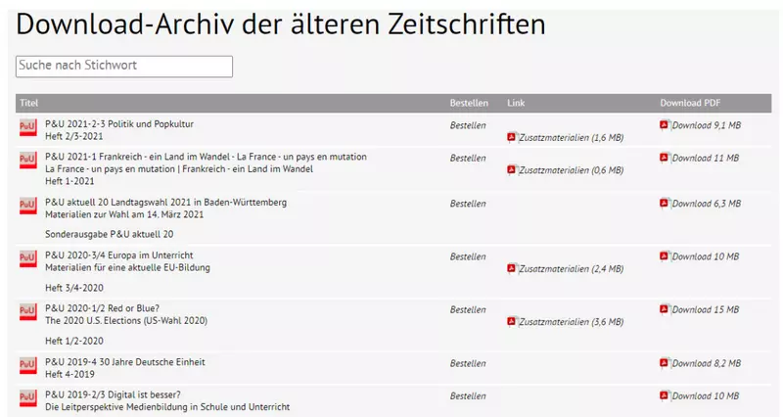783x417 pixels.
Task: Open Download 15 MB link
Action: tap(705, 309)
